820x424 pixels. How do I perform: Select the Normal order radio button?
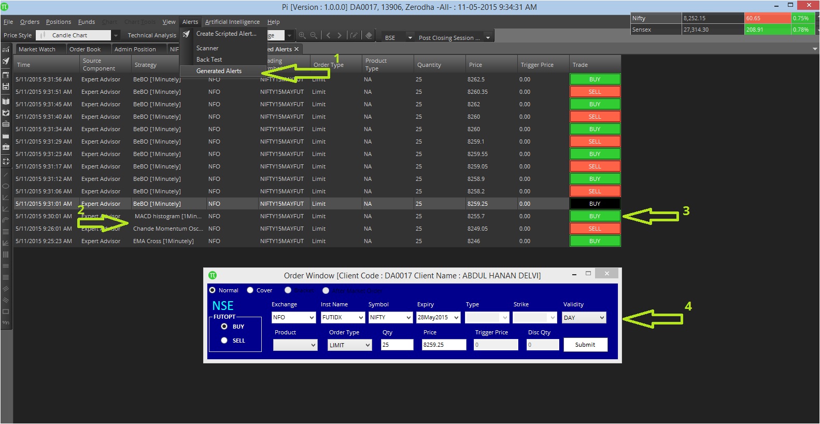[x=213, y=290]
